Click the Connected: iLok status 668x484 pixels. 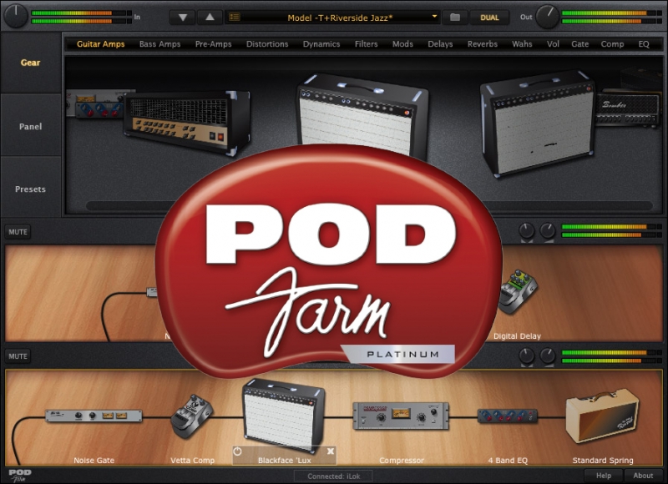tap(333, 476)
